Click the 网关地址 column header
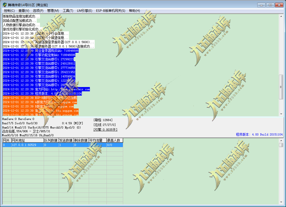 28,140
